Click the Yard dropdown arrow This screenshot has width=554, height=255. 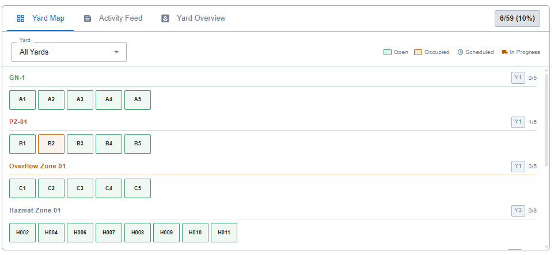pos(116,52)
